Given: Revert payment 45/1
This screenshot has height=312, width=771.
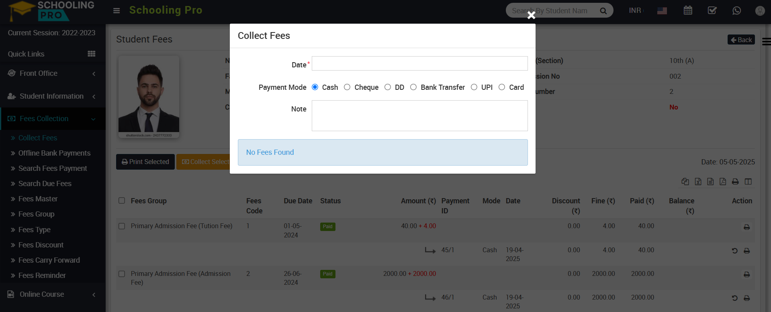Looking at the screenshot, I should (x=734, y=251).
